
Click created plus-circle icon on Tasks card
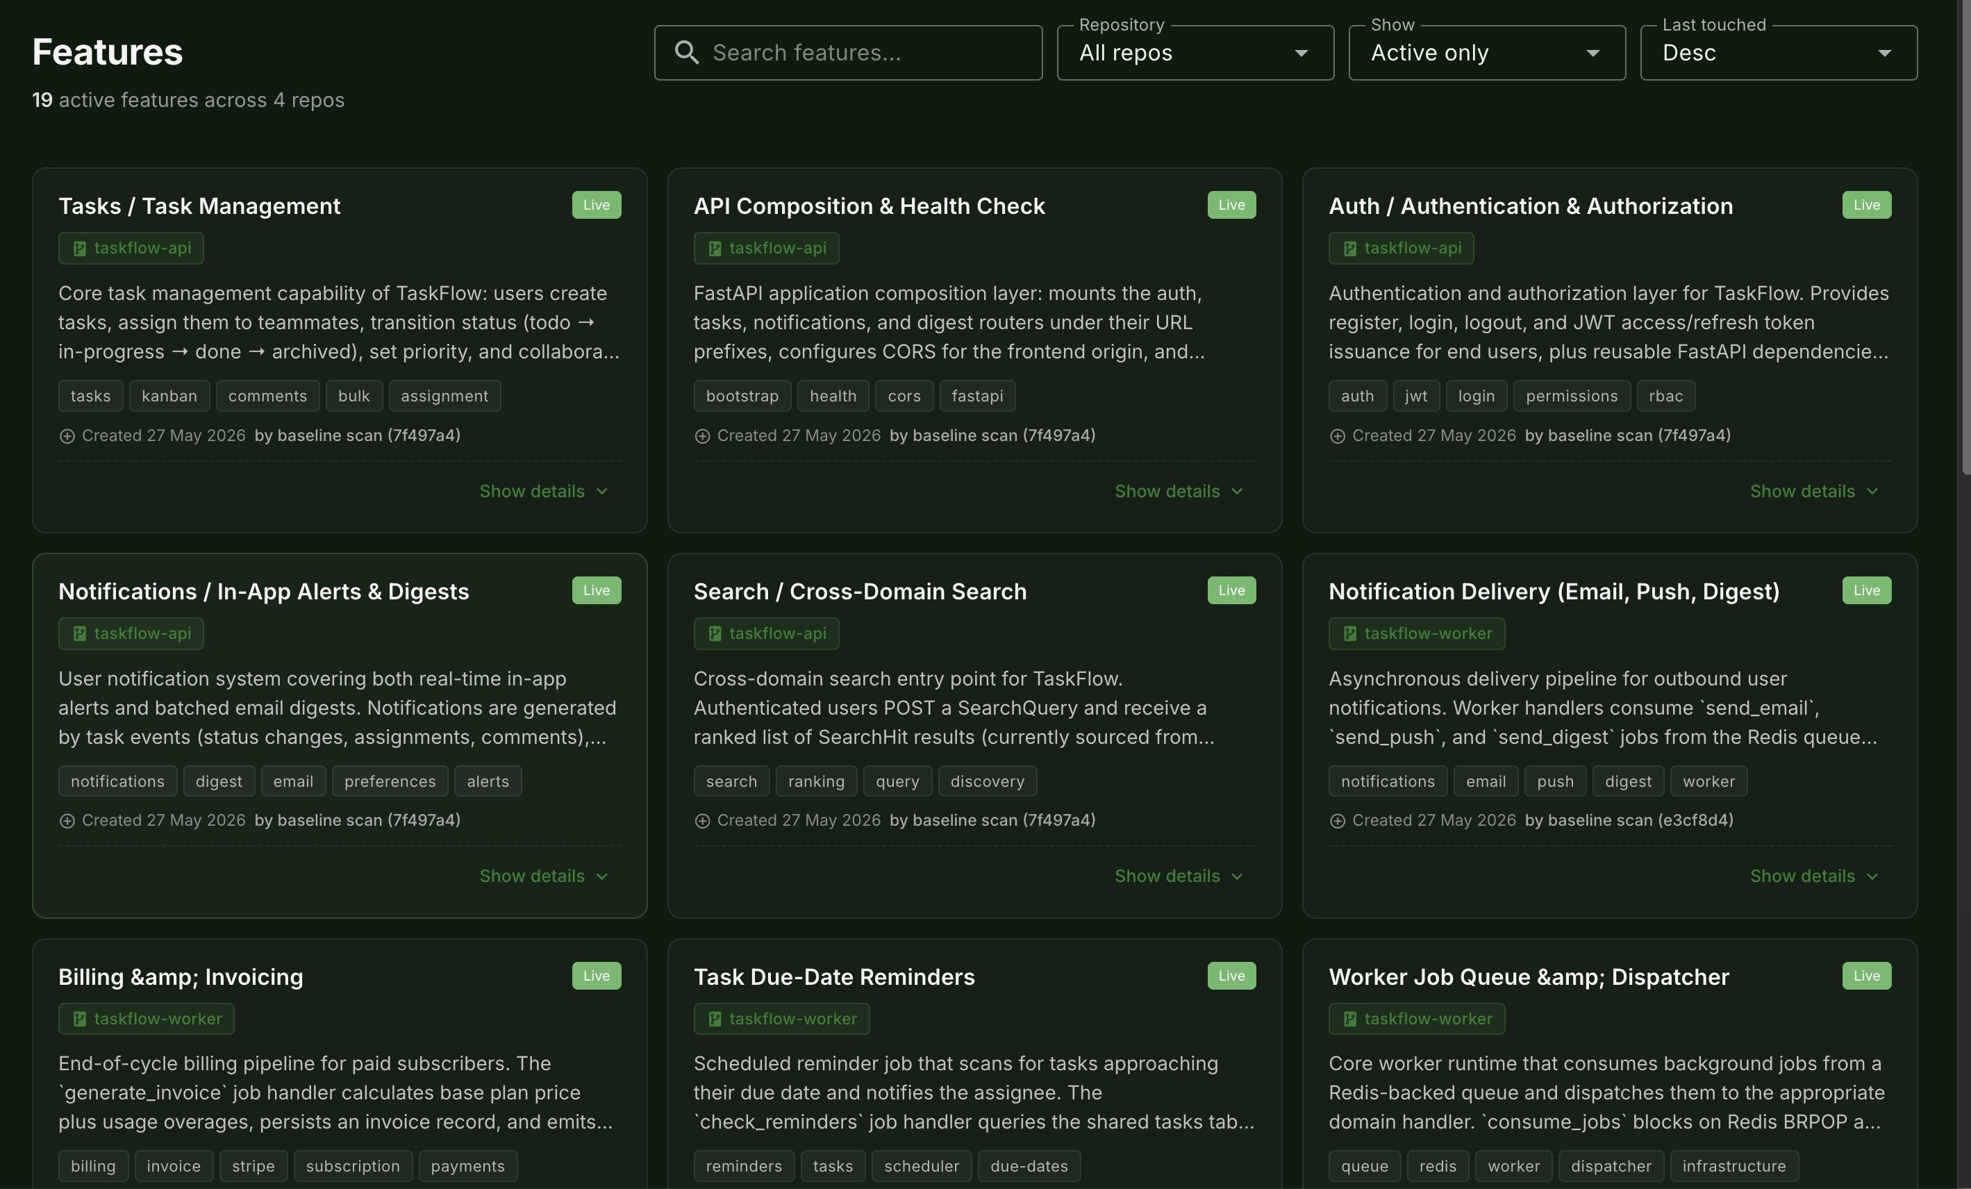67,436
